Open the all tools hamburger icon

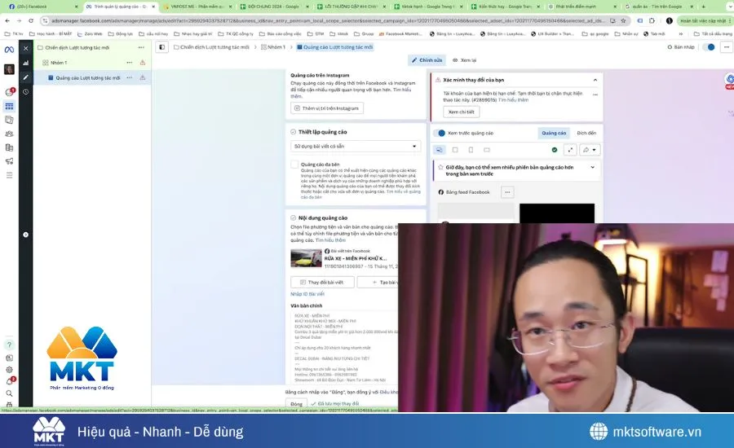click(9, 175)
